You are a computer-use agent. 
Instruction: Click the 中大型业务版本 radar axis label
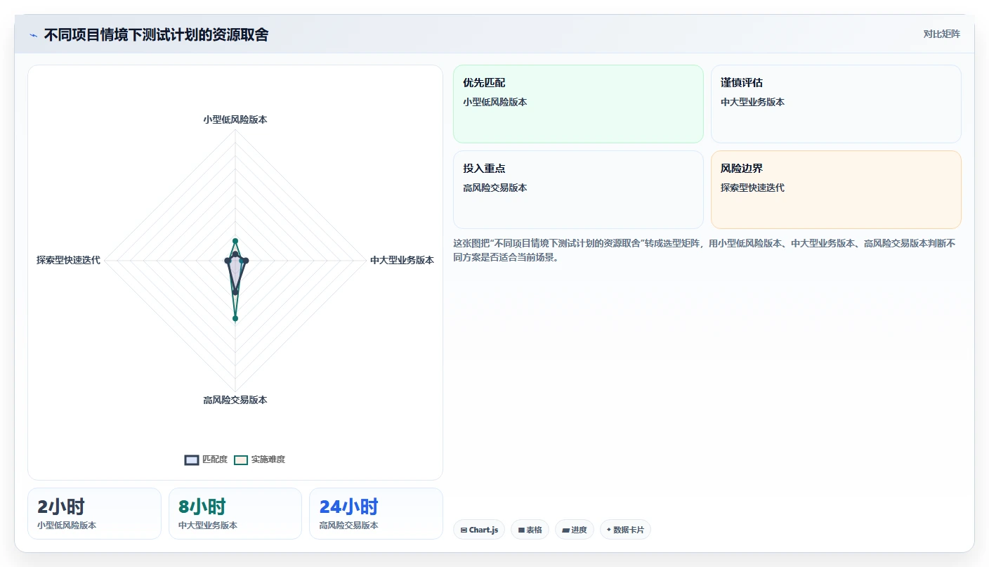(x=402, y=260)
